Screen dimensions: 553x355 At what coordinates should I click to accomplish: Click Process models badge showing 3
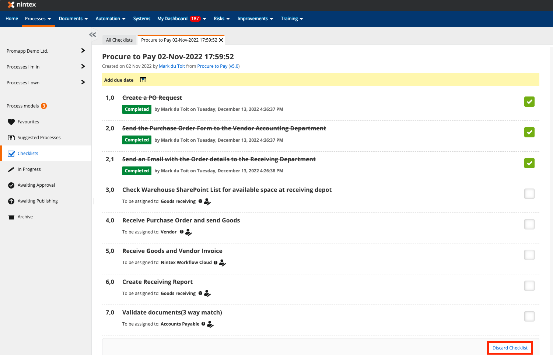44,106
